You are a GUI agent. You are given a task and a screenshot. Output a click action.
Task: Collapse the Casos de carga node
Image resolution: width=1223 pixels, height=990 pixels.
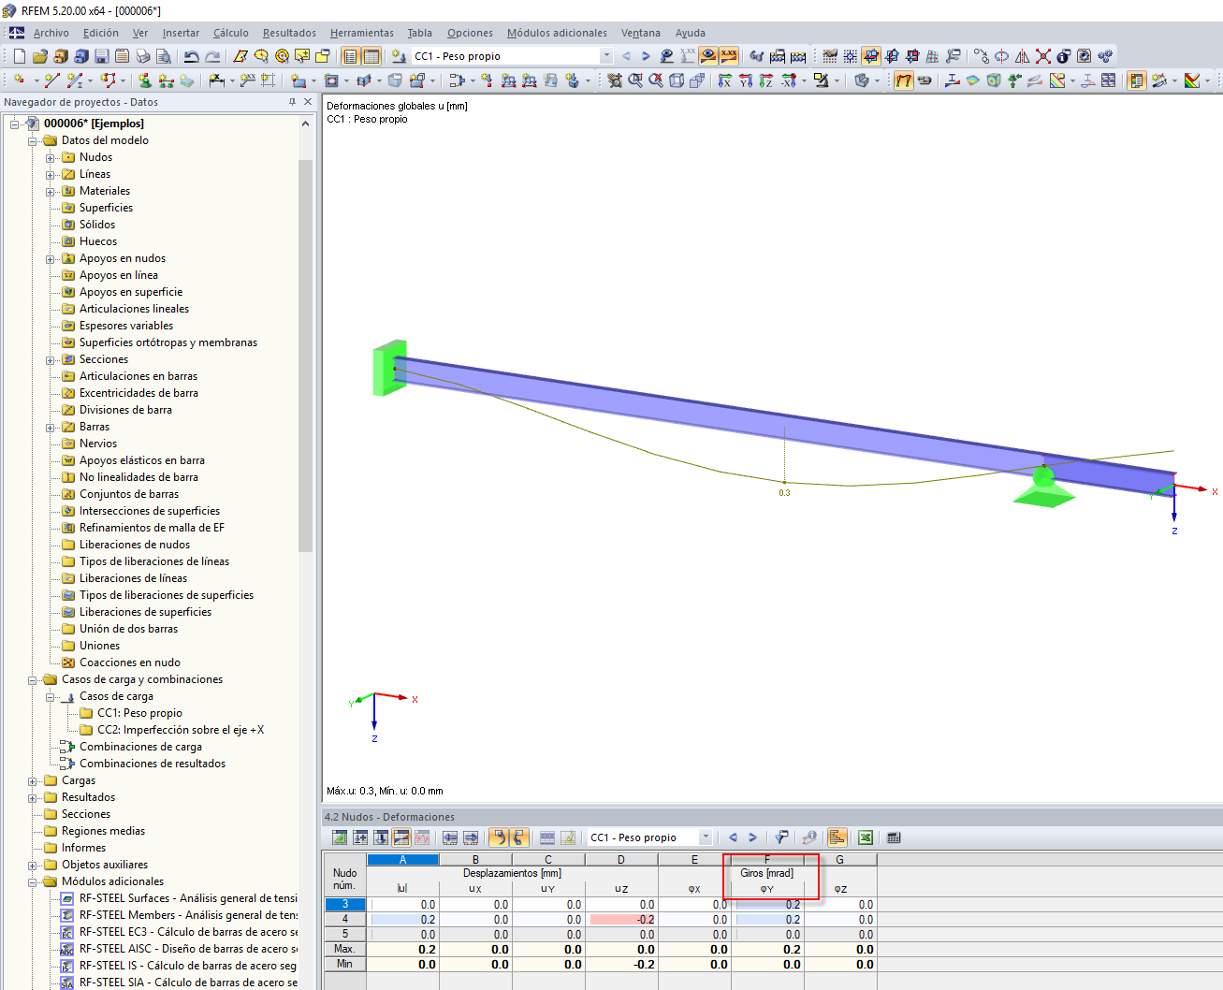(51, 696)
